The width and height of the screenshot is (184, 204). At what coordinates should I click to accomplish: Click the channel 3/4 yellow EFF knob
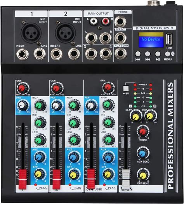[x=108, y=174]
